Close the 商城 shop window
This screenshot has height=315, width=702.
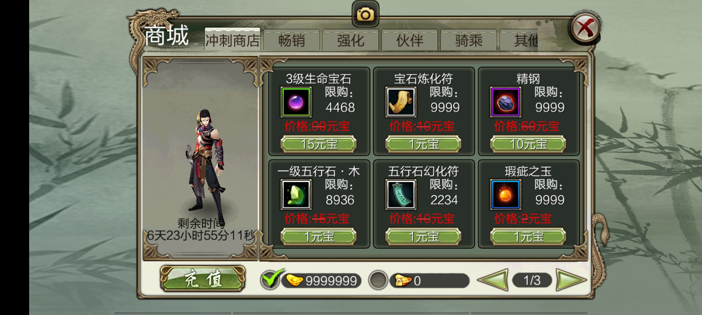[585, 28]
